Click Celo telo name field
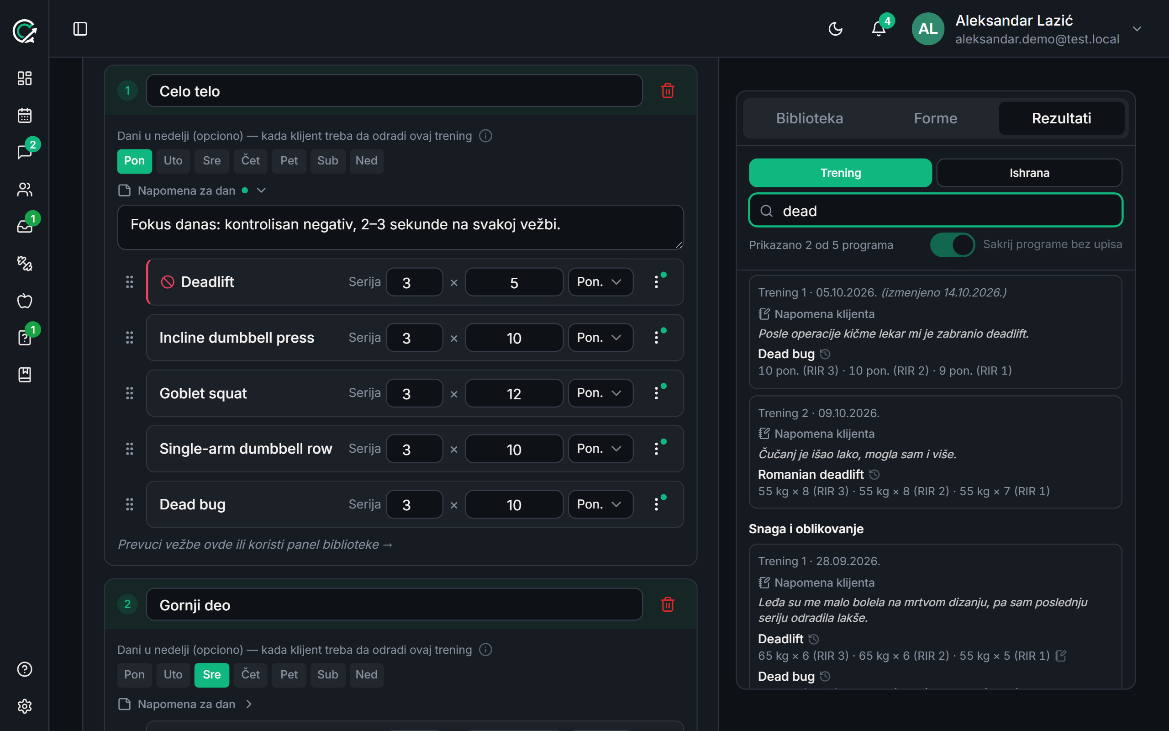This screenshot has width=1169, height=731. (394, 90)
